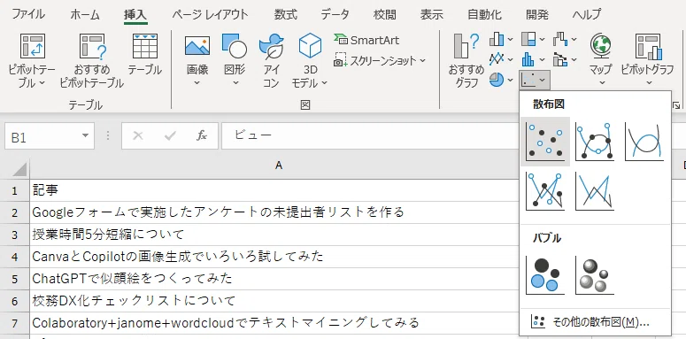Open the 開発 tab
This screenshot has height=339, width=686.
(x=536, y=14)
